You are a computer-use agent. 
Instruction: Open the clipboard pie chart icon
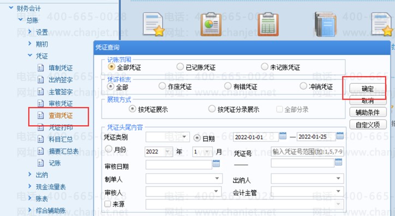(x=211, y=24)
